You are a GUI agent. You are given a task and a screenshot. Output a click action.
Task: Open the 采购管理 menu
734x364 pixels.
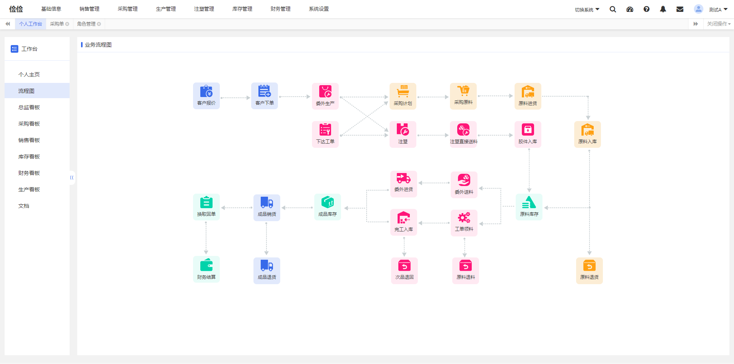click(128, 9)
